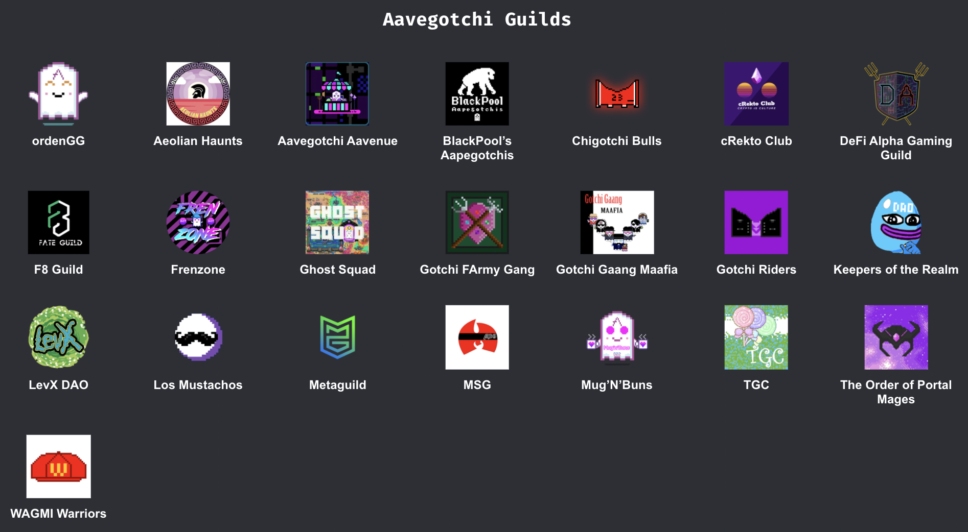
Task: Select the Los Mustachos name
Action: (x=198, y=385)
